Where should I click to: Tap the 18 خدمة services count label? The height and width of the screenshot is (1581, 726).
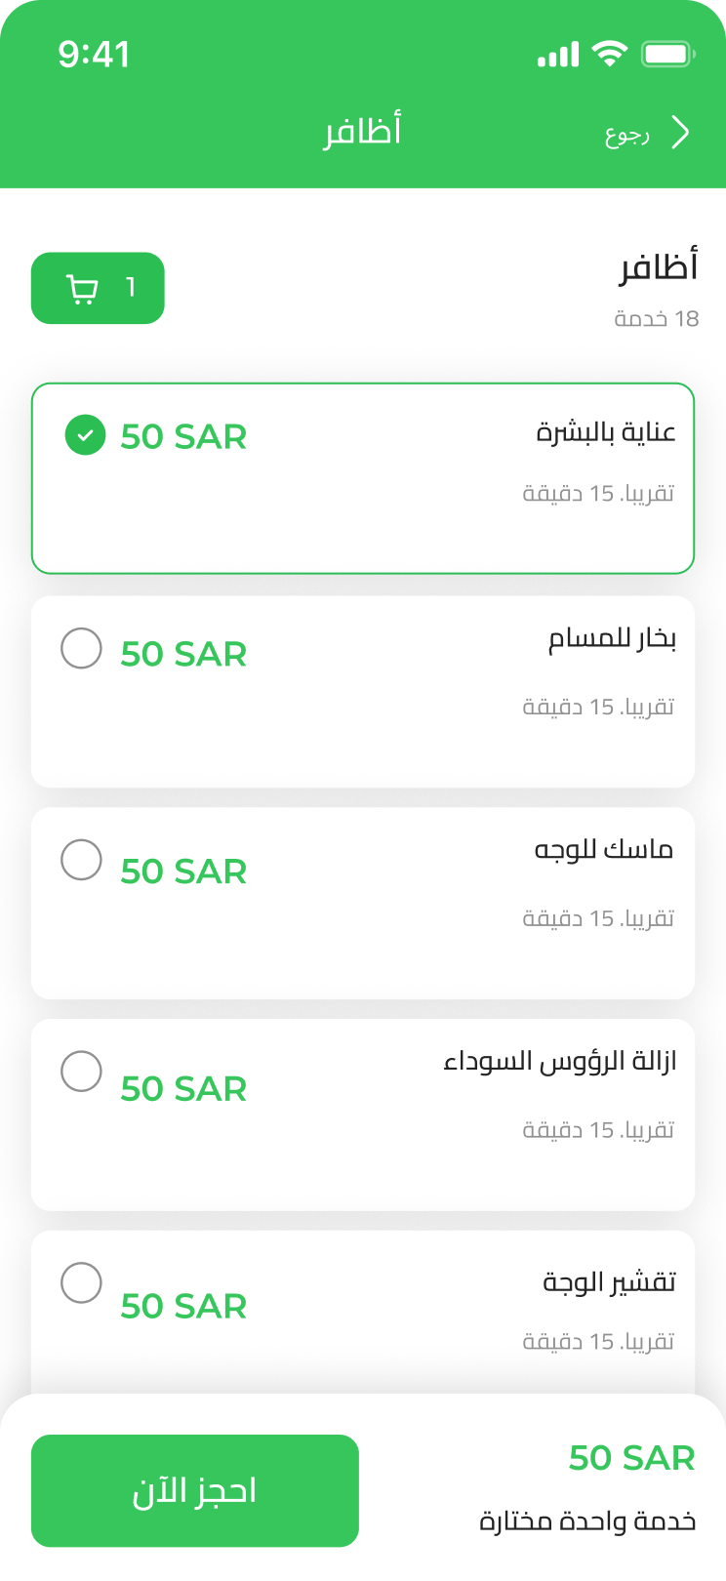coord(657,319)
